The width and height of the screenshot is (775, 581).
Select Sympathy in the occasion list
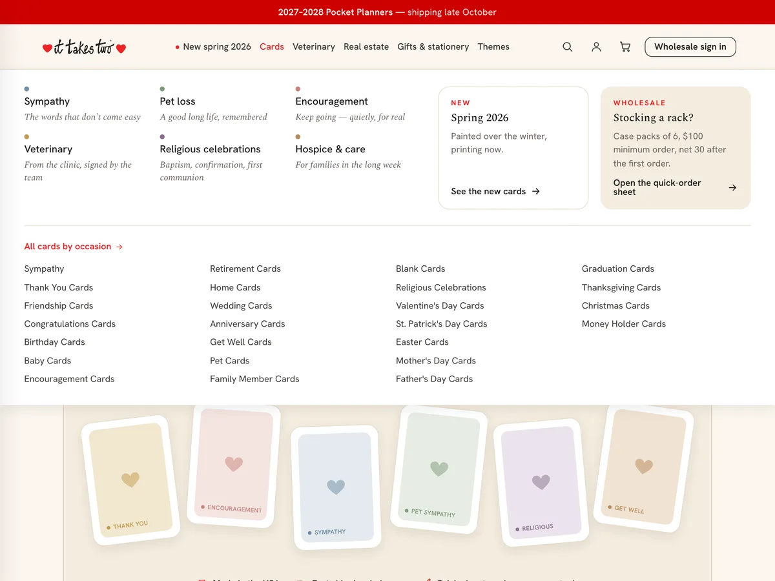(x=44, y=269)
